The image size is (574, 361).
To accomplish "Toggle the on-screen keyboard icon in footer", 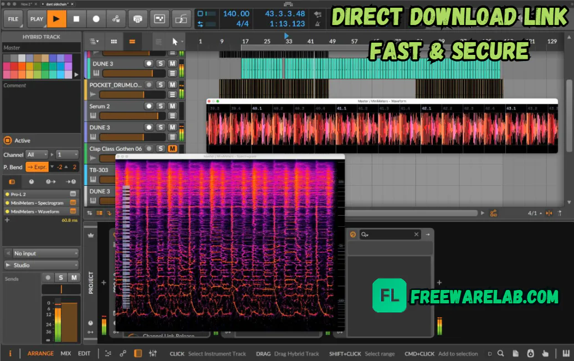I will pyautogui.click(x=566, y=353).
